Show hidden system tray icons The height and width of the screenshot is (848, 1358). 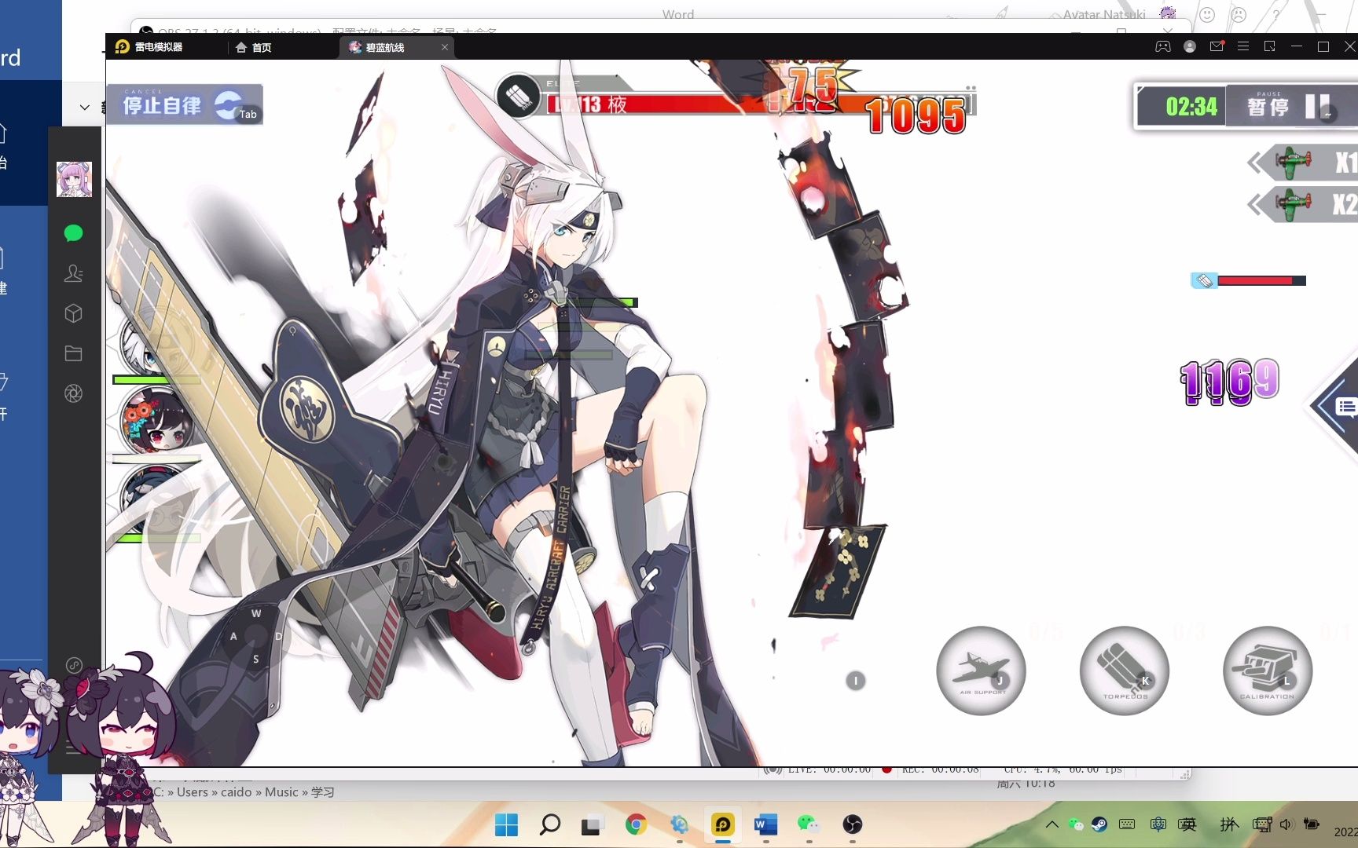[1052, 824]
